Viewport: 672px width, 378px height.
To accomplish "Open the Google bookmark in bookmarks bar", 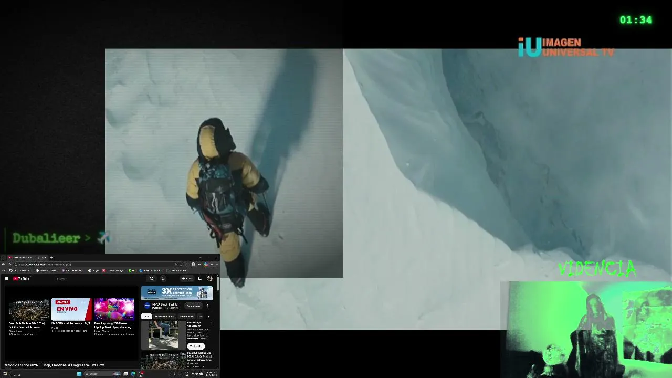I will (x=93, y=270).
